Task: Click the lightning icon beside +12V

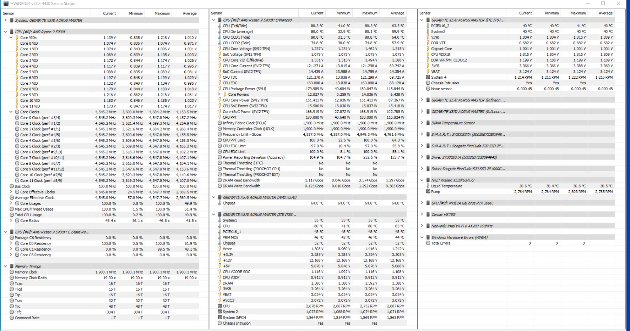Action: (219, 260)
